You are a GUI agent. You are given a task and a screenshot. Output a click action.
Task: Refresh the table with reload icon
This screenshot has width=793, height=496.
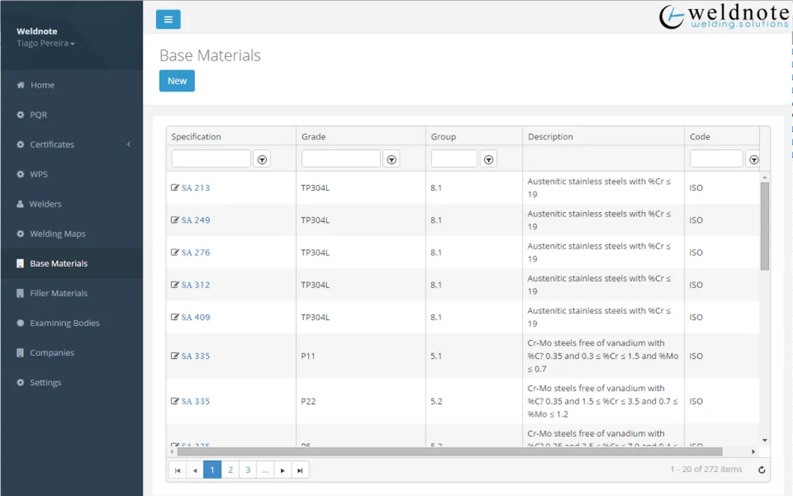click(x=761, y=470)
